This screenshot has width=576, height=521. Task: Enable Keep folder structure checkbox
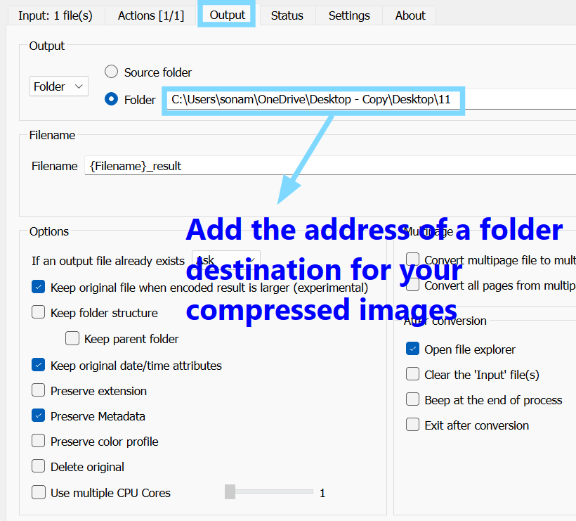pyautogui.click(x=38, y=312)
